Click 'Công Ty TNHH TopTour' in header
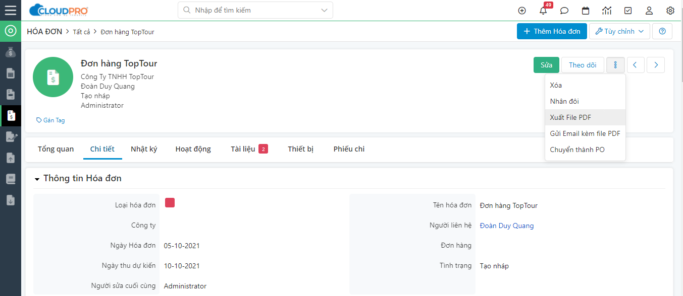 [118, 77]
